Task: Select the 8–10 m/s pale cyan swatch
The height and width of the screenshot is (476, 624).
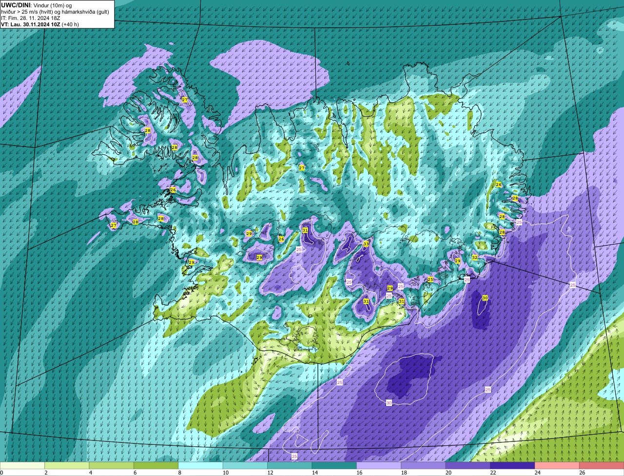Action: pos(201,466)
